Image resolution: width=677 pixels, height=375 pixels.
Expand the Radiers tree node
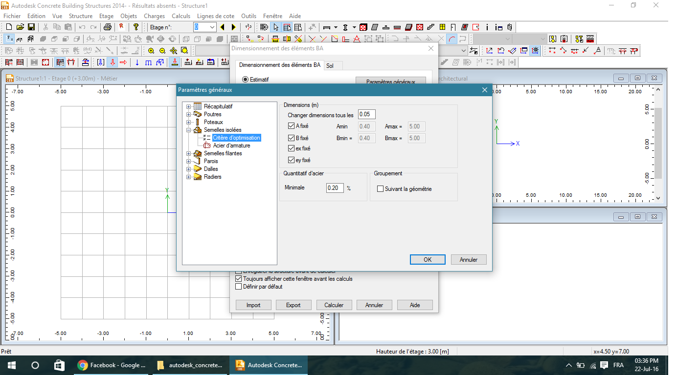pos(188,177)
